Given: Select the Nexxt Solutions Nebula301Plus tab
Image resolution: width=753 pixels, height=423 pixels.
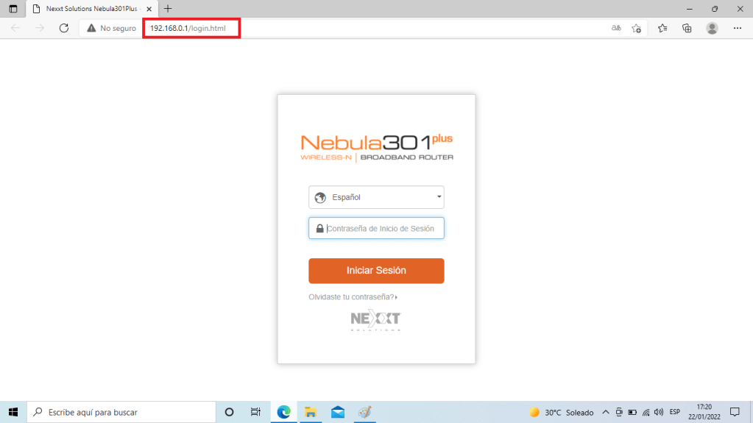Looking at the screenshot, I should point(88,9).
